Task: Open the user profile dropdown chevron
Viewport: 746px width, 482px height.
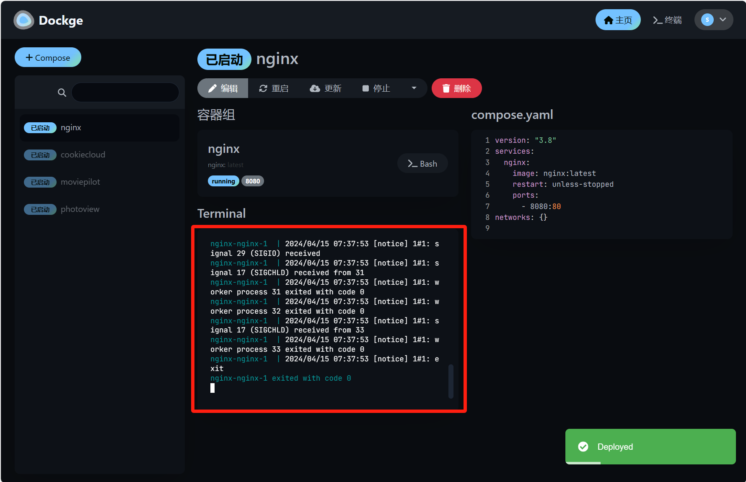Action: (723, 20)
